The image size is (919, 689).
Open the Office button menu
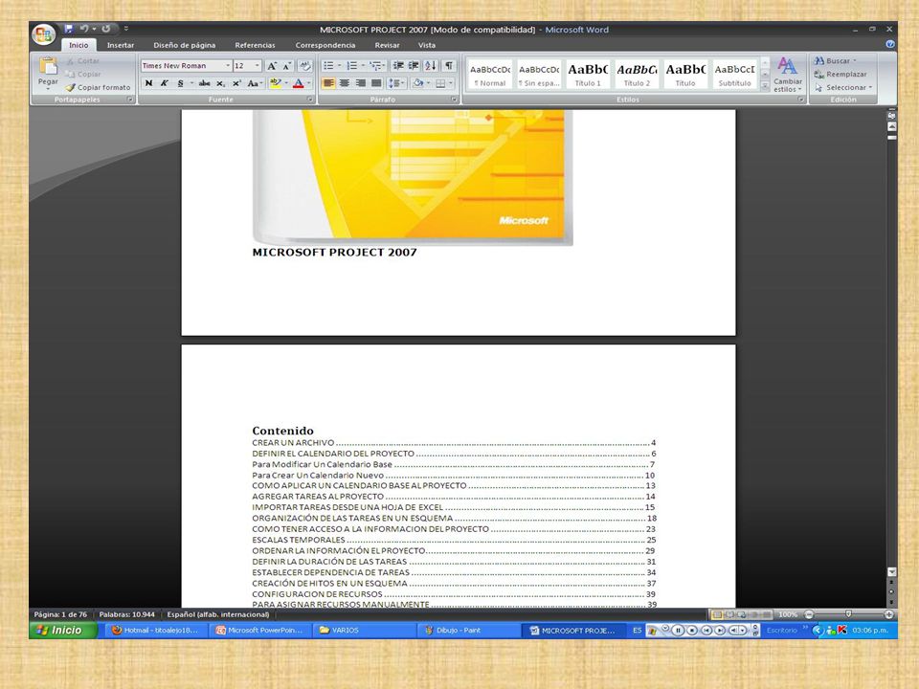(x=44, y=34)
